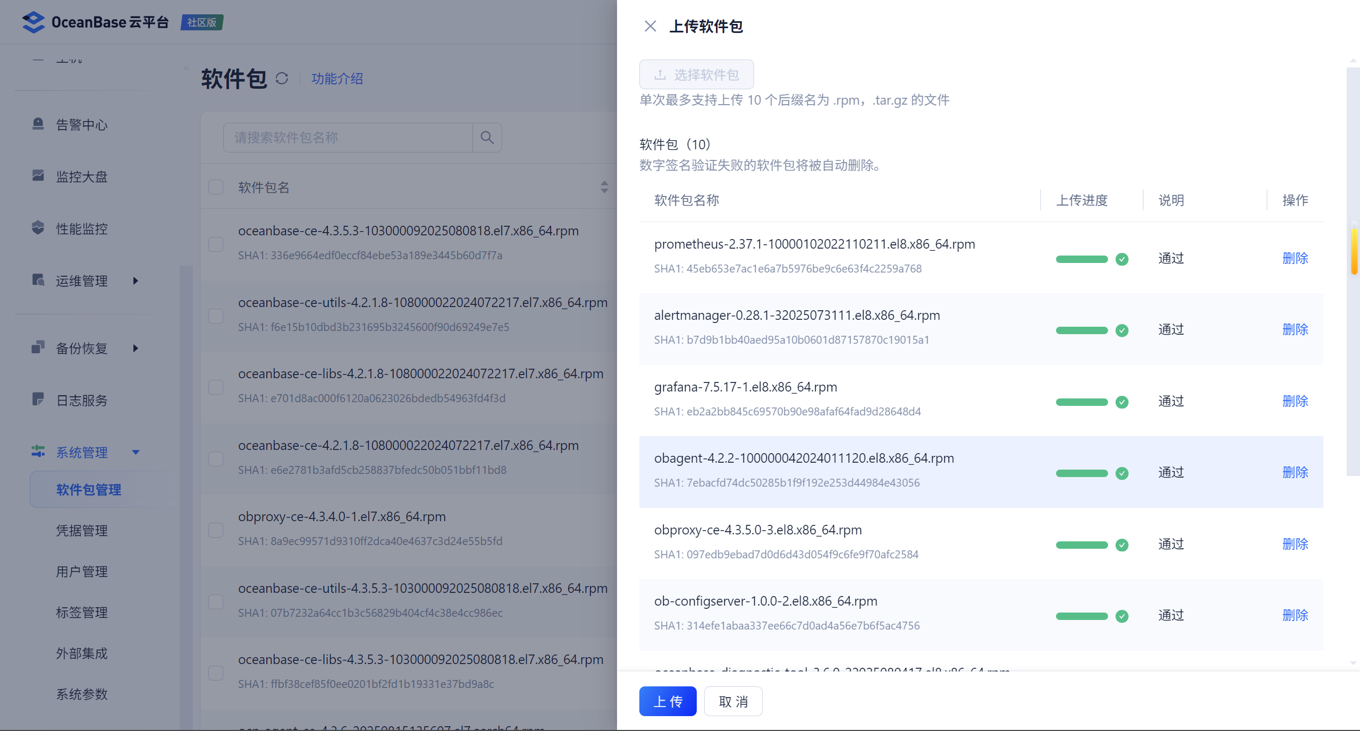The image size is (1360, 731).
Task: Check the oceanbase-ce-4.3.5.3 package checkbox
Action: (216, 244)
